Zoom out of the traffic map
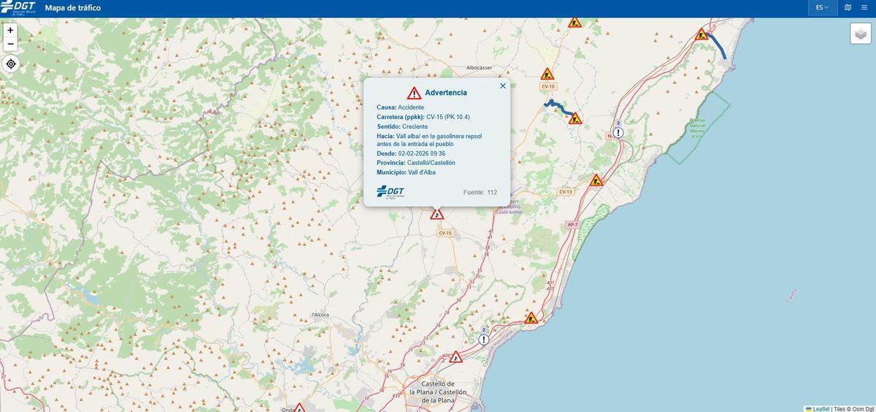 (x=10, y=44)
